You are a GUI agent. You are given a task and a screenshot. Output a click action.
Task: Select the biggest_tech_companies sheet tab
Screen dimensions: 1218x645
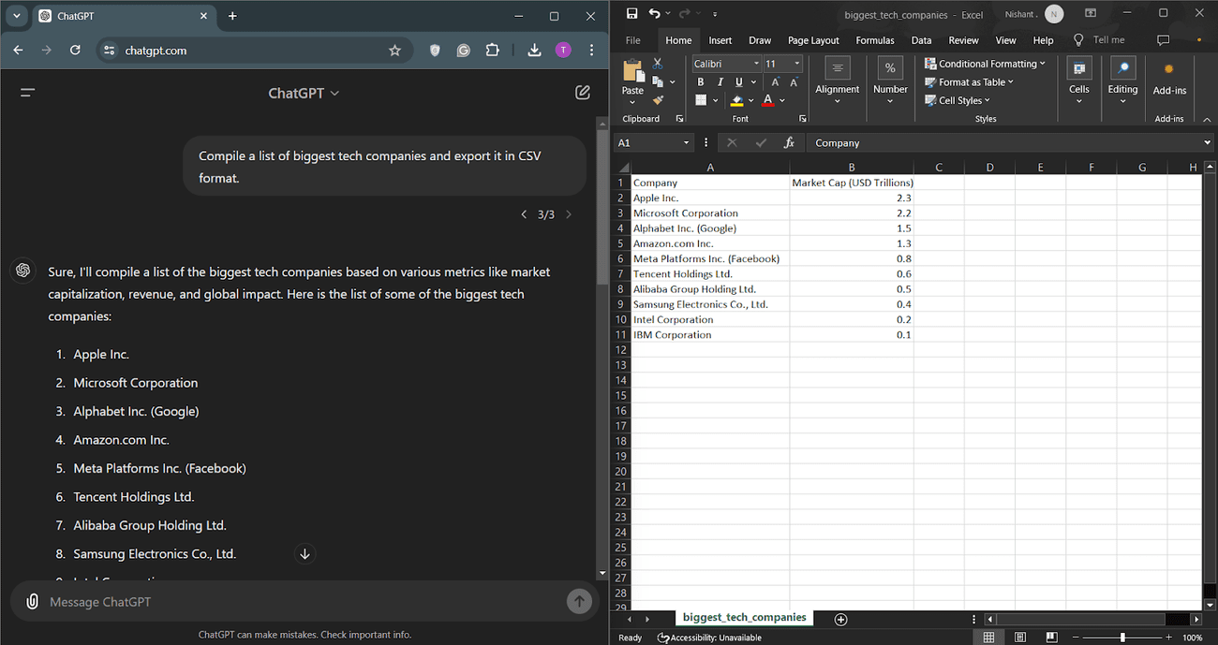pyautogui.click(x=744, y=618)
